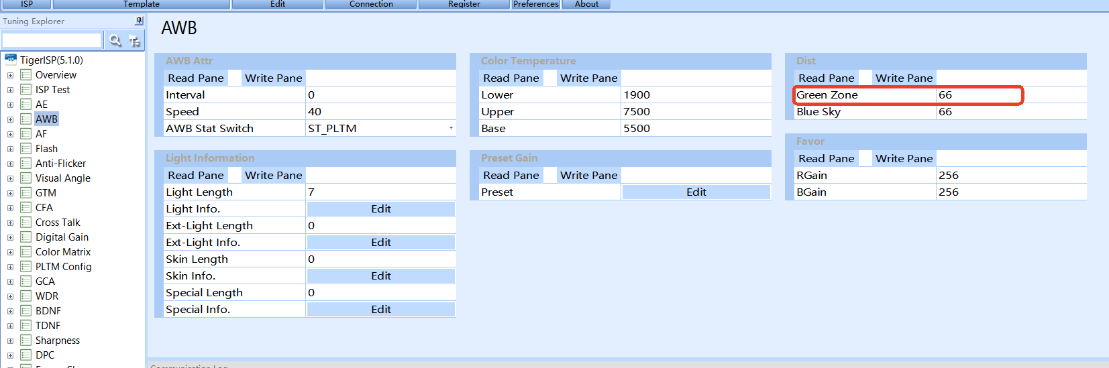
Task: Click the list icon next to ISP Test
Action: click(26, 89)
